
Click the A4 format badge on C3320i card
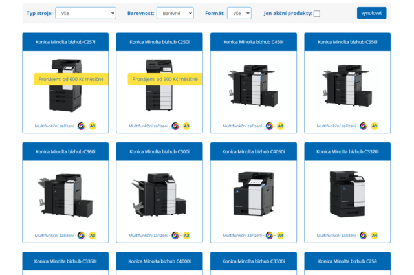point(375,235)
